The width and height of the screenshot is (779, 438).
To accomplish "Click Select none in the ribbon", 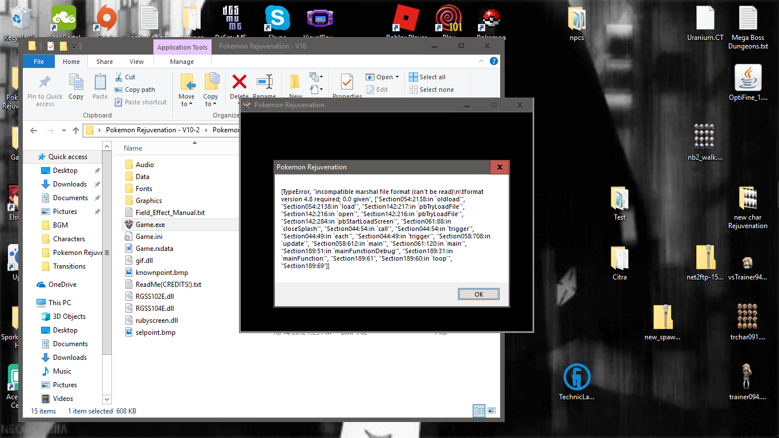I will (432, 90).
